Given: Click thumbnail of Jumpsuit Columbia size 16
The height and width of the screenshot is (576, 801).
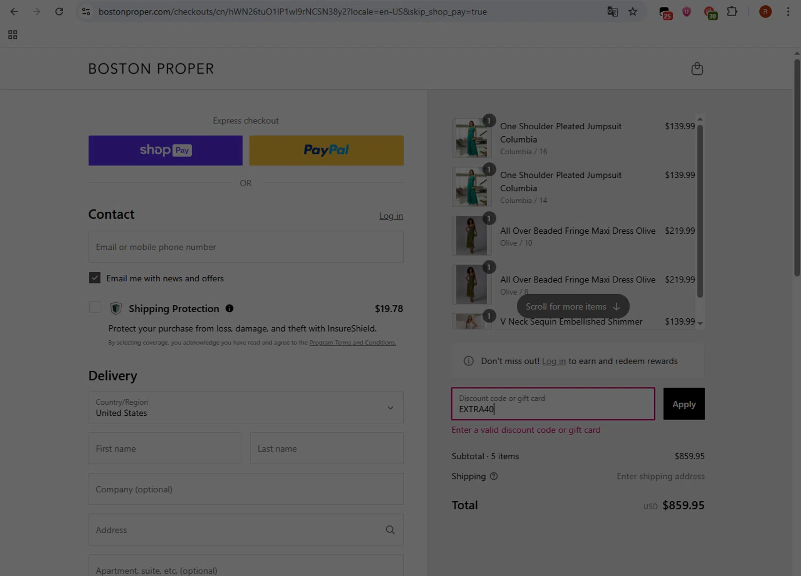Looking at the screenshot, I should click(x=471, y=138).
